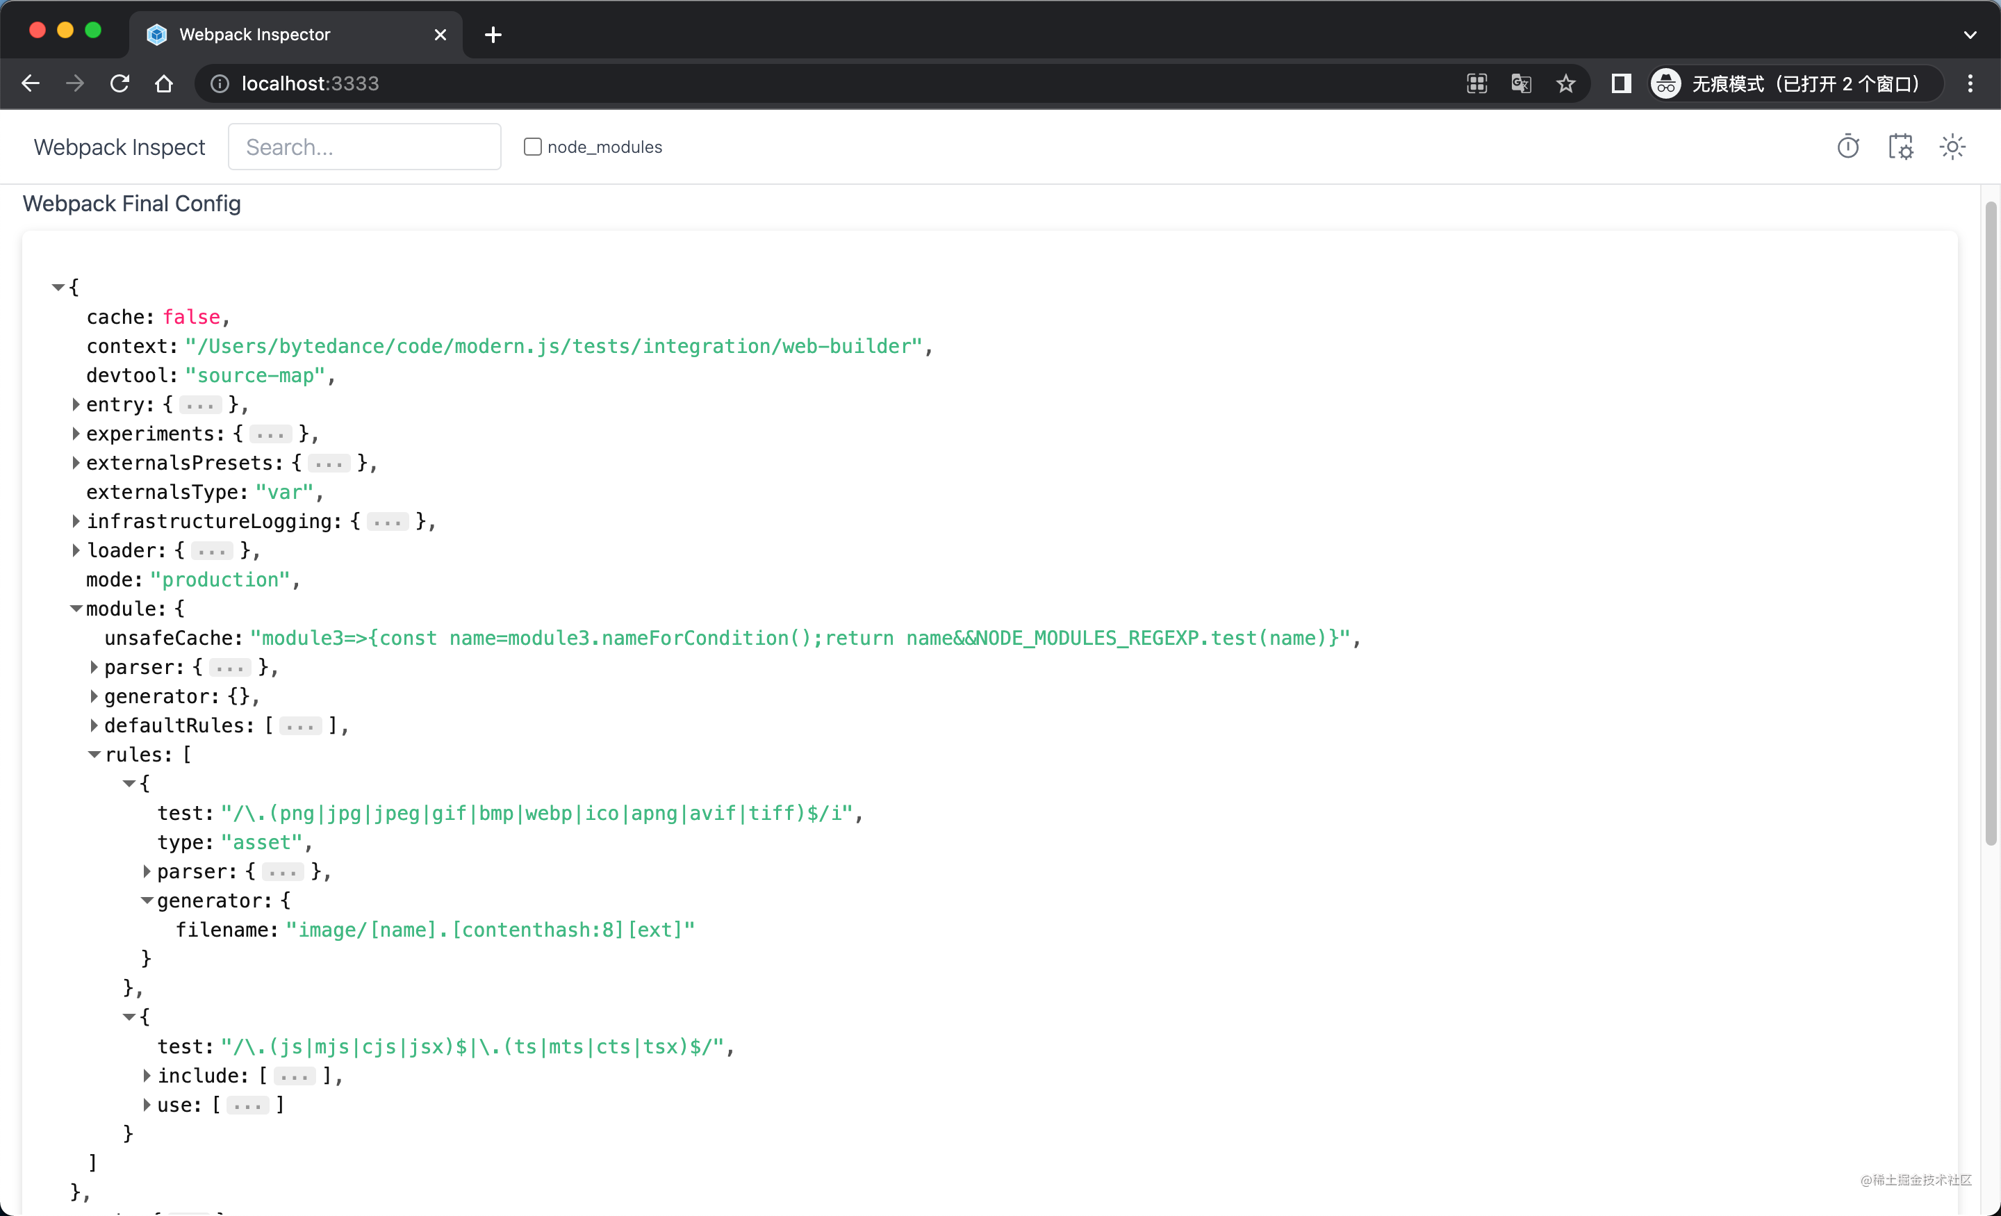This screenshot has height=1216, width=2001.
Task: Focus the Search input field
Action: (365, 147)
